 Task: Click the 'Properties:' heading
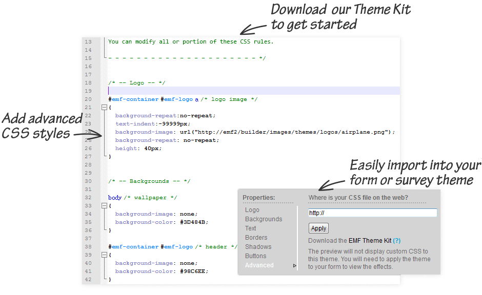[x=259, y=198]
